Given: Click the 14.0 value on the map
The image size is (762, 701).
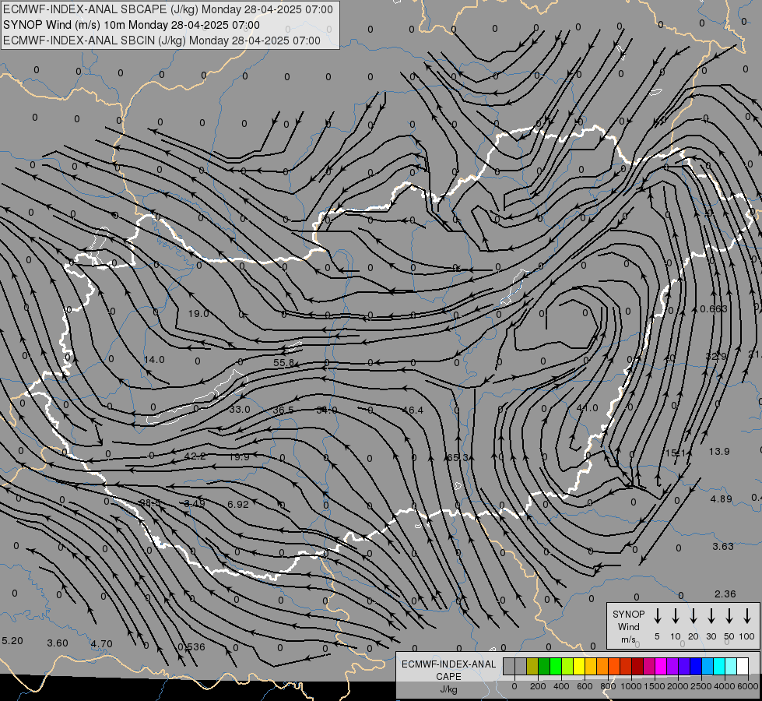Looking at the screenshot, I should pyautogui.click(x=154, y=360).
